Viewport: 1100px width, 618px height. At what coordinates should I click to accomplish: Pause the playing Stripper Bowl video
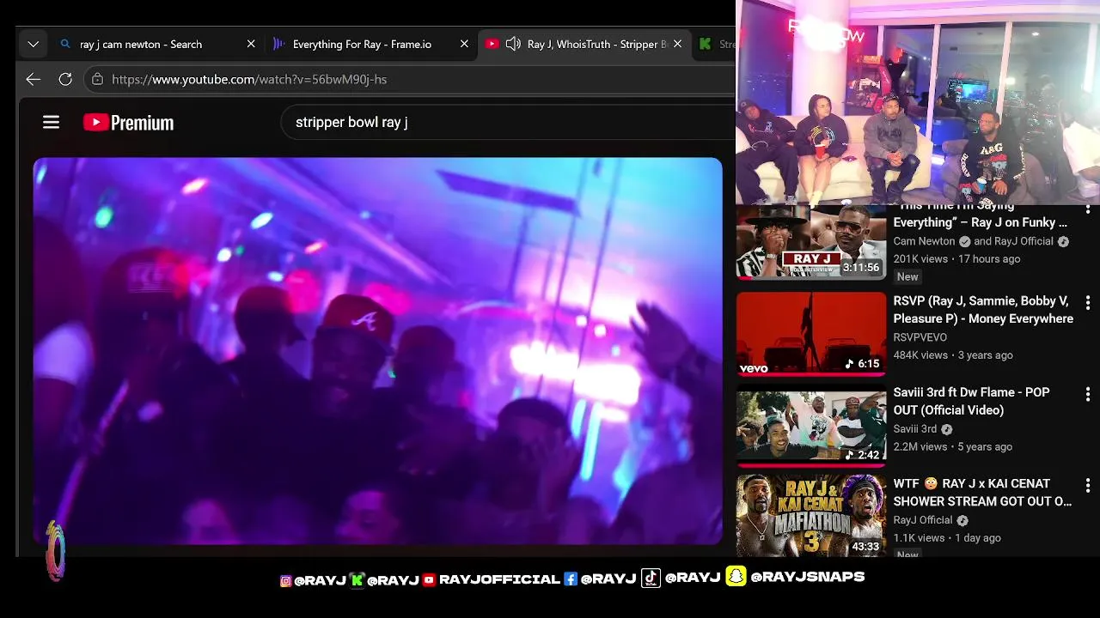(378, 350)
